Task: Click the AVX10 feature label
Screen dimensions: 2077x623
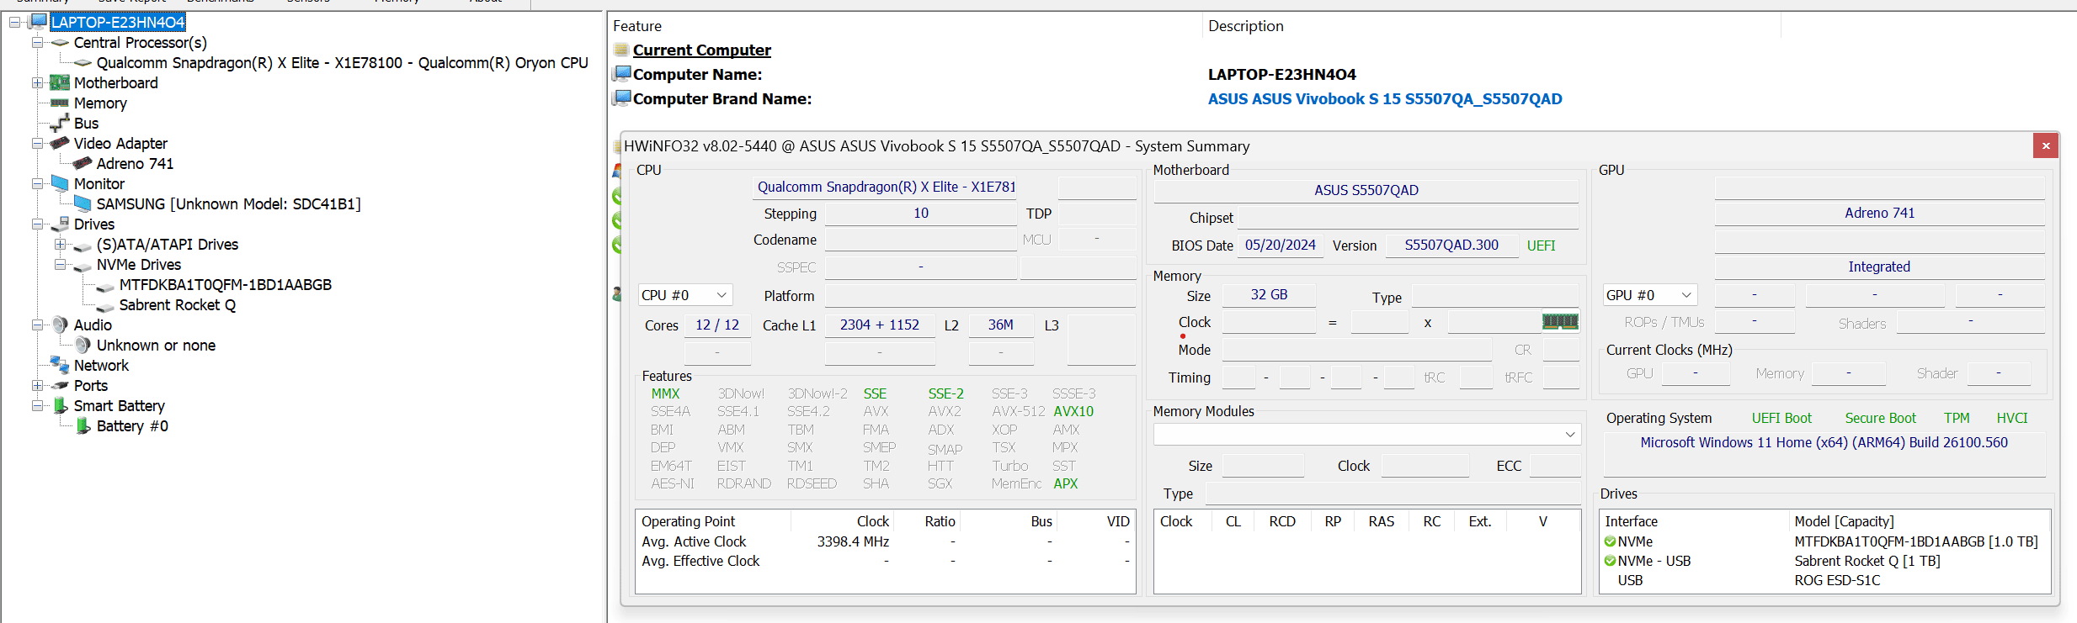Action: pyautogui.click(x=1073, y=411)
